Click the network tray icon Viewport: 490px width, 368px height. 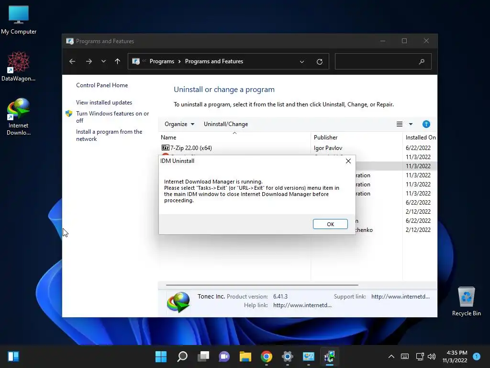420,356
